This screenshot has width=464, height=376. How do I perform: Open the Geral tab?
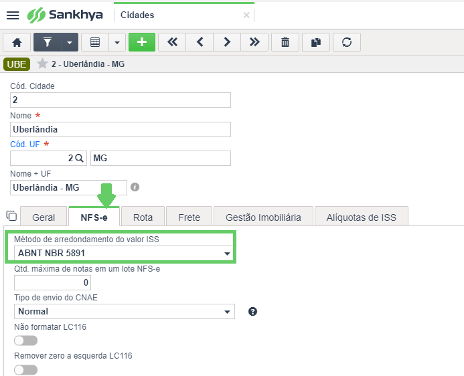click(44, 217)
